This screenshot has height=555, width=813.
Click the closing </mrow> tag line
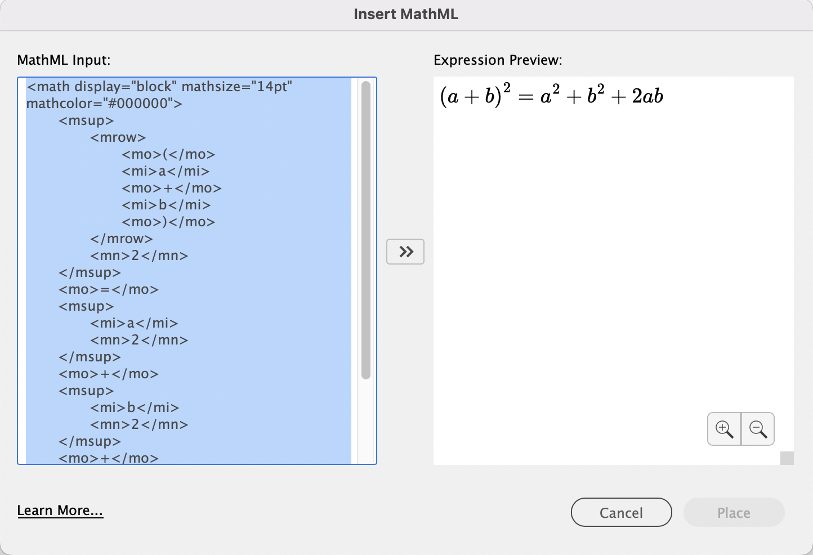(122, 239)
